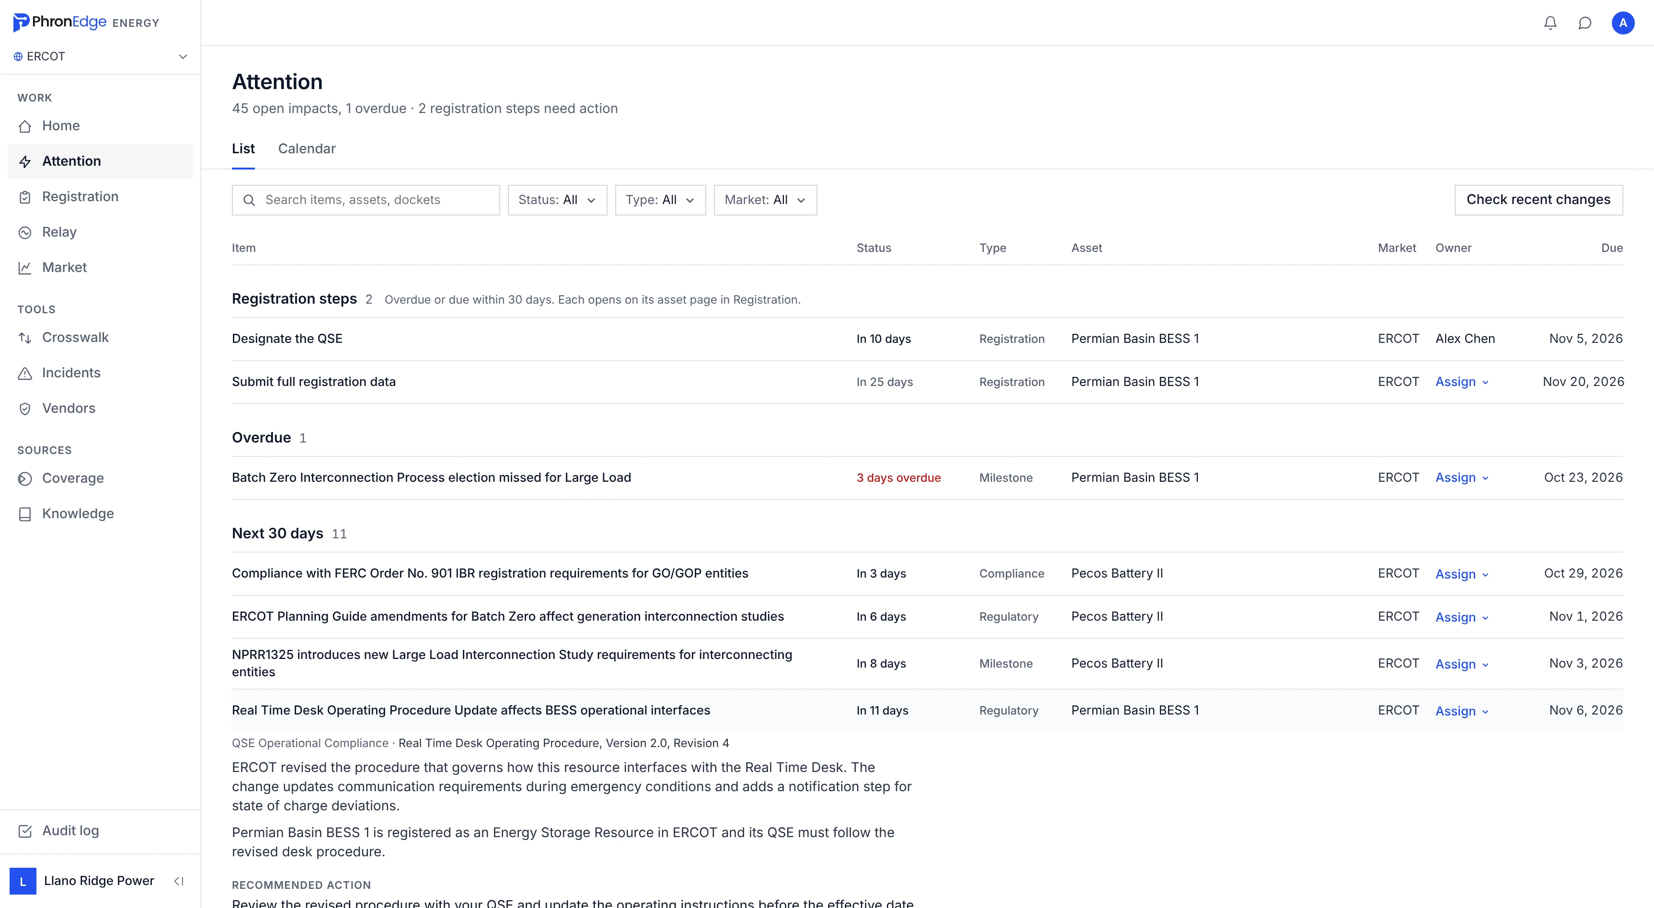Screen dimensions: 1654x908
Task: Click the Knowledge book icon
Action: click(25, 514)
